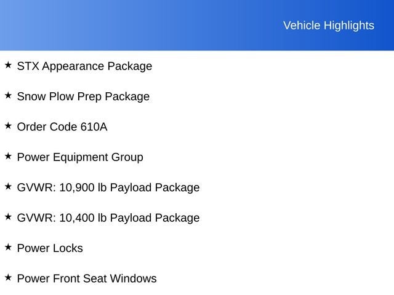Click the star before Power Equipment Group
Viewport: 394px width, 295px height.
coord(8,156)
